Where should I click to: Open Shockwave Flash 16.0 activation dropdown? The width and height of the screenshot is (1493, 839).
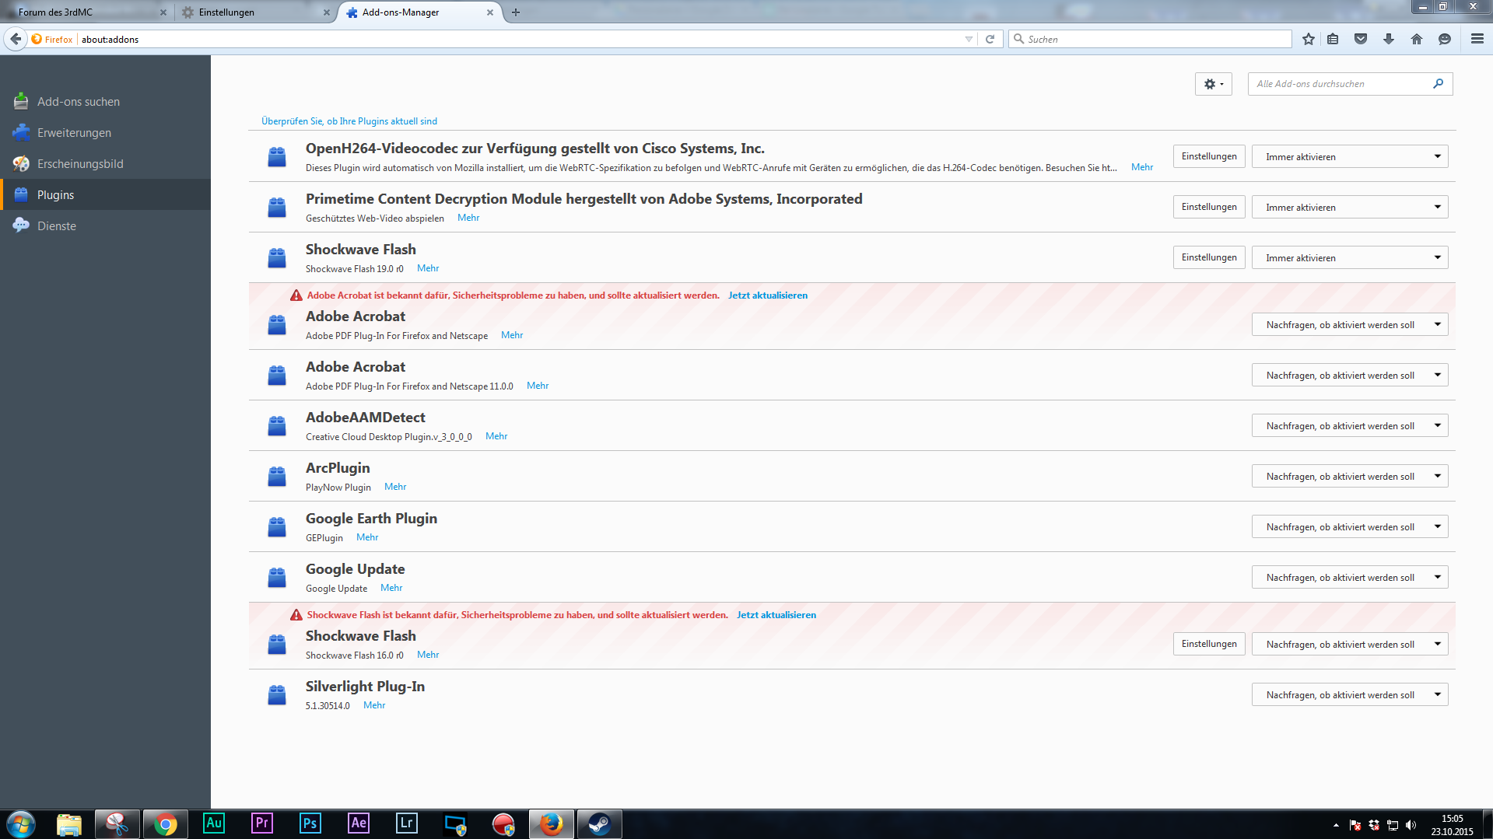(1350, 644)
